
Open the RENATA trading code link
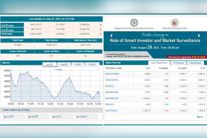point(110,104)
